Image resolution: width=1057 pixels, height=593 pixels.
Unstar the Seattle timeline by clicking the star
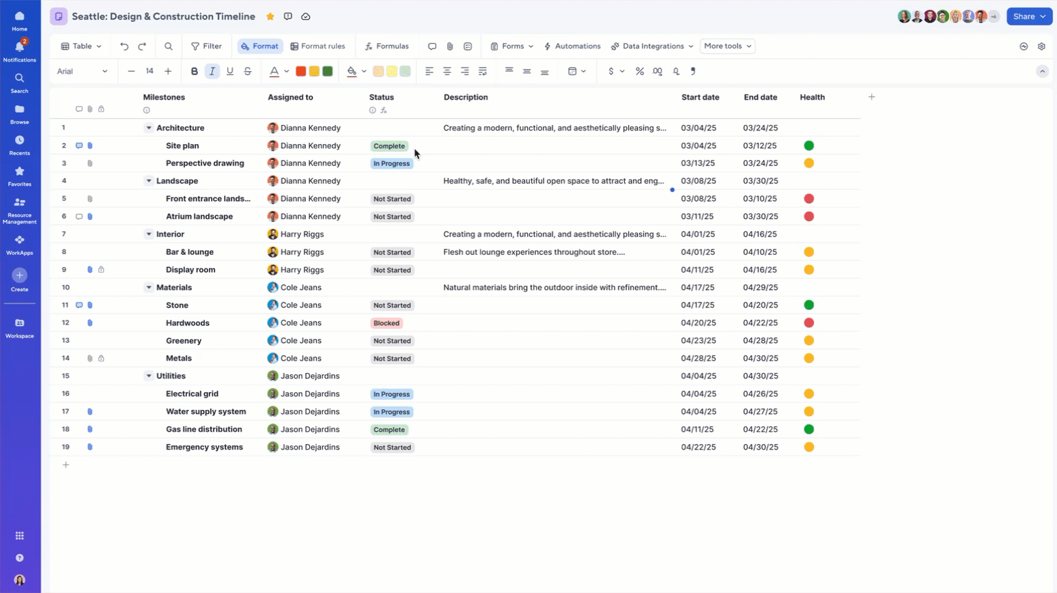(270, 16)
